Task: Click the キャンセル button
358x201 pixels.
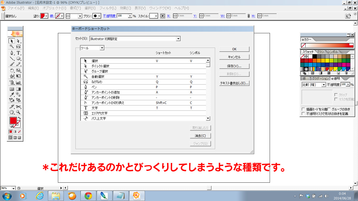Action: tap(234, 57)
